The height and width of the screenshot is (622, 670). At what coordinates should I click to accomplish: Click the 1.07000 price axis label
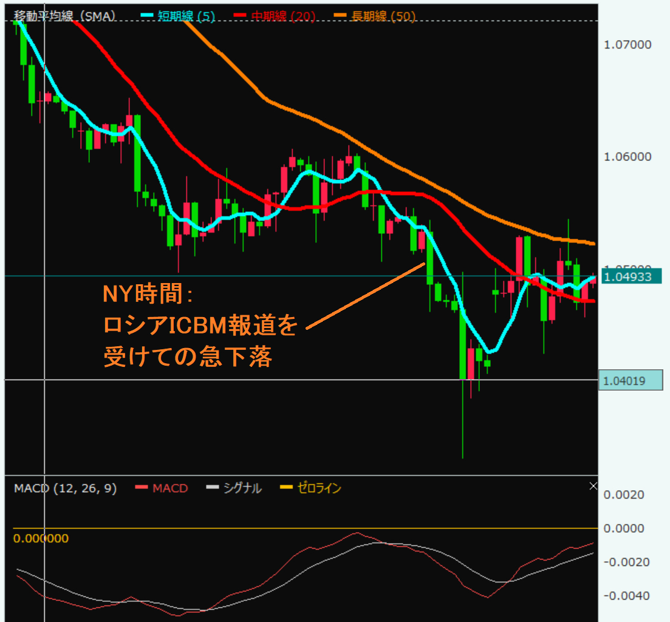(627, 44)
